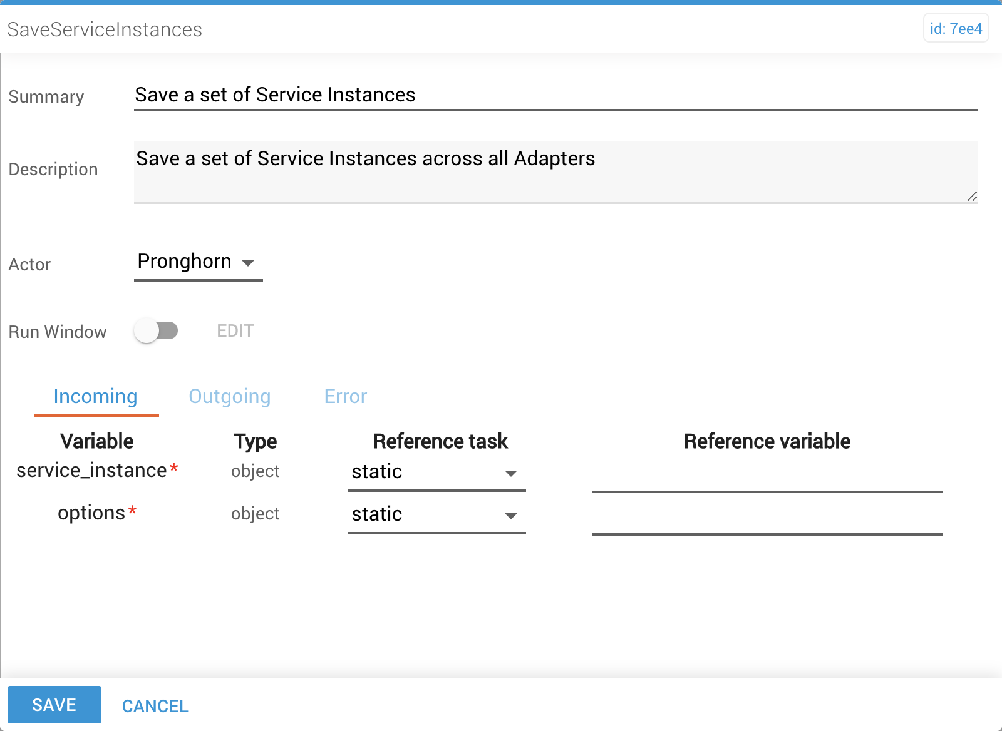The width and height of the screenshot is (1002, 731).
Task: Switch to the Error tab
Action: click(x=346, y=397)
